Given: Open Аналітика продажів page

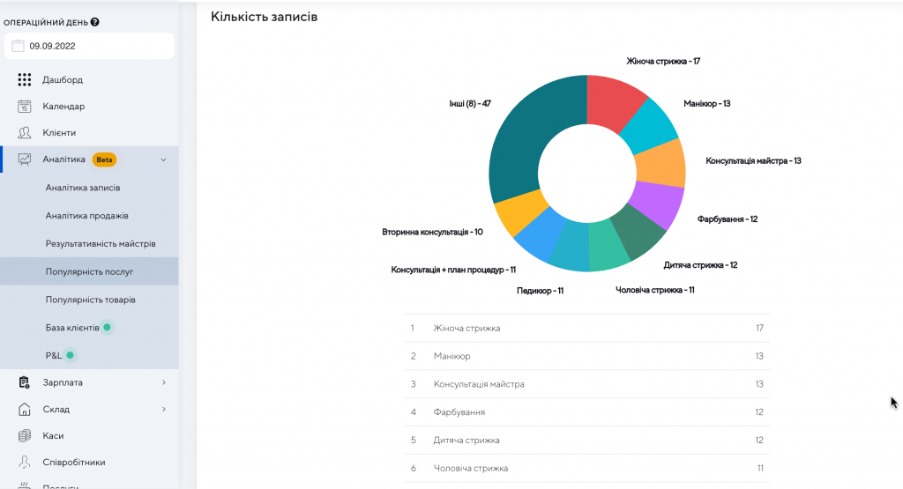Looking at the screenshot, I should coord(87,216).
